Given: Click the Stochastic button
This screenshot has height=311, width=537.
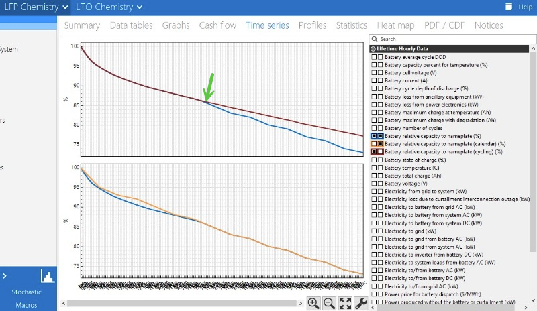Looking at the screenshot, I should coord(27,292).
